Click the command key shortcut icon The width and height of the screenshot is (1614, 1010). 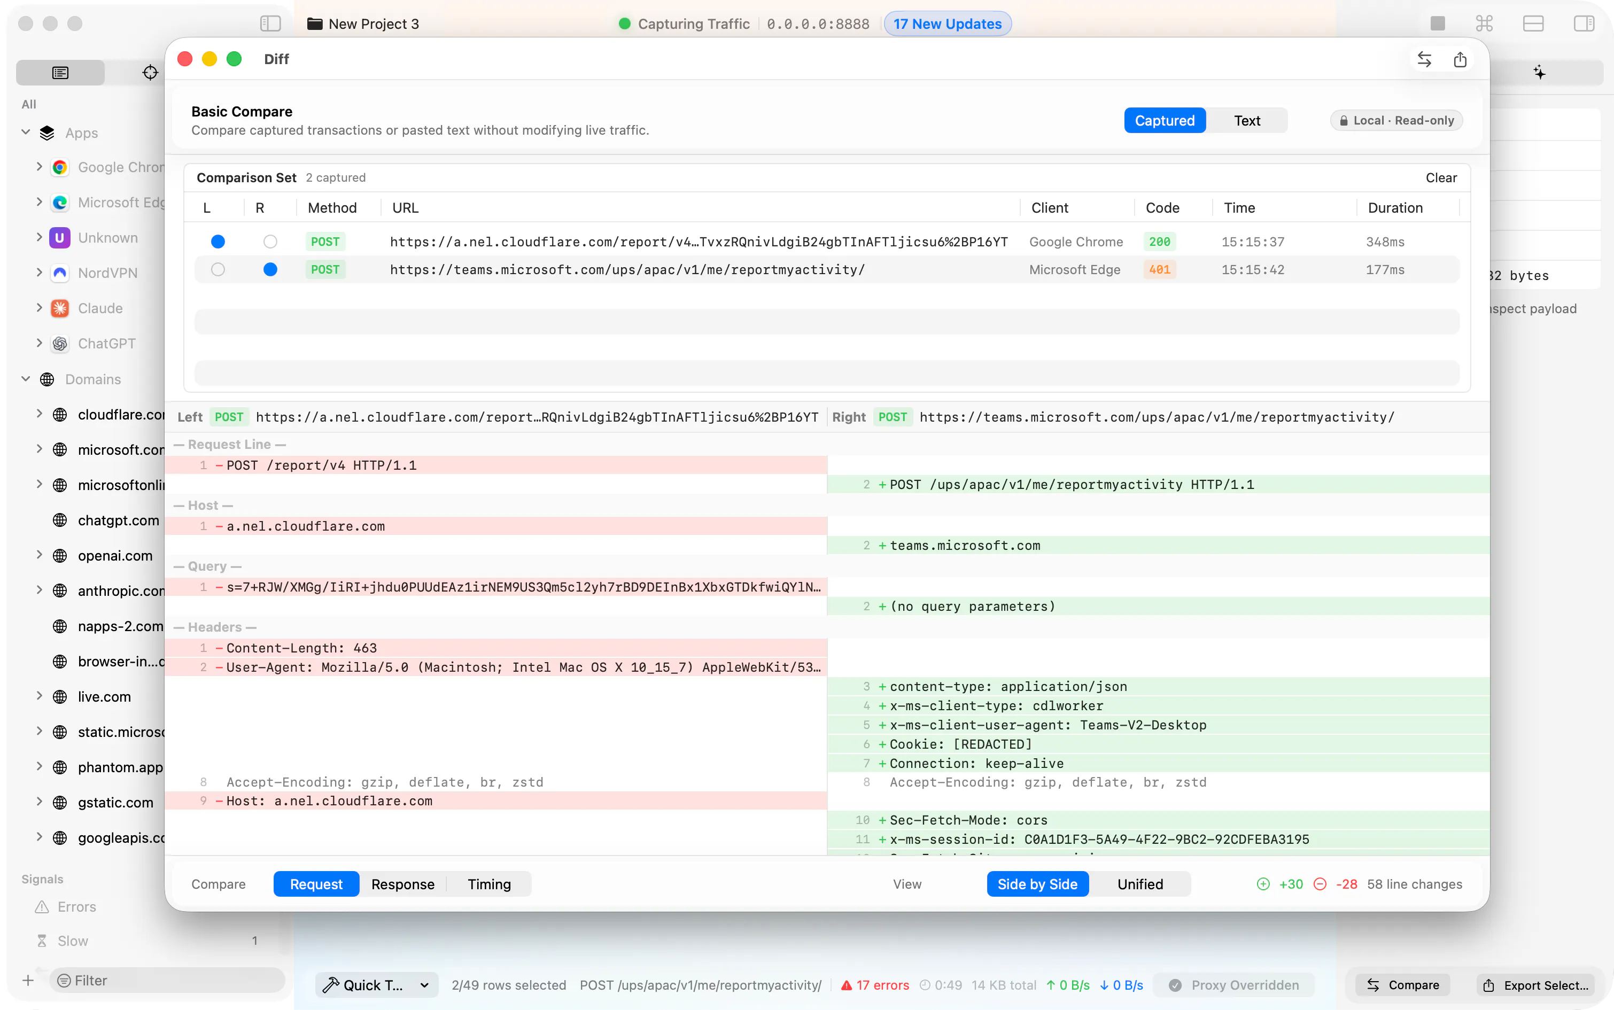[x=1485, y=24]
